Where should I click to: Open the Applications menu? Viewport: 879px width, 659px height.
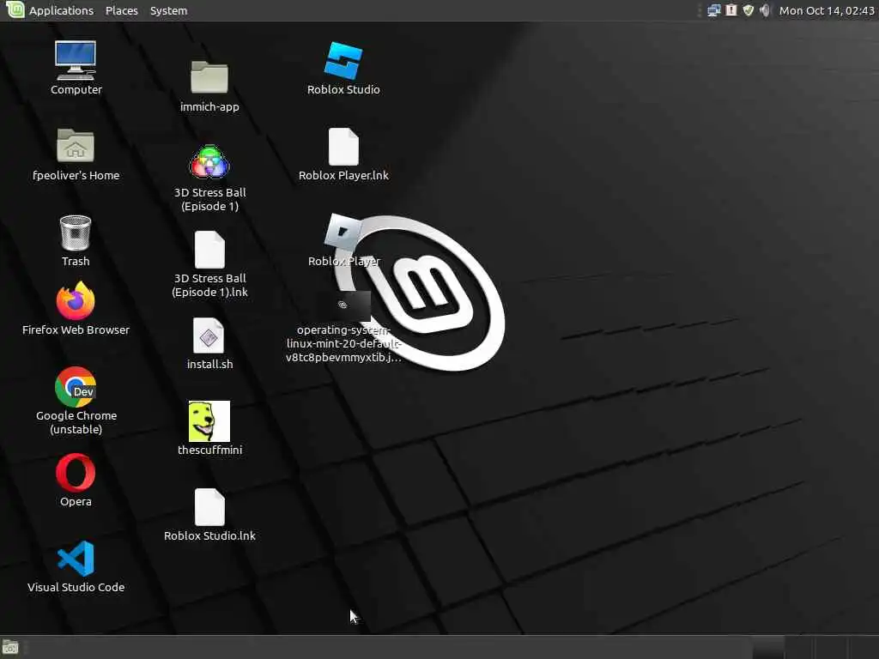61,10
